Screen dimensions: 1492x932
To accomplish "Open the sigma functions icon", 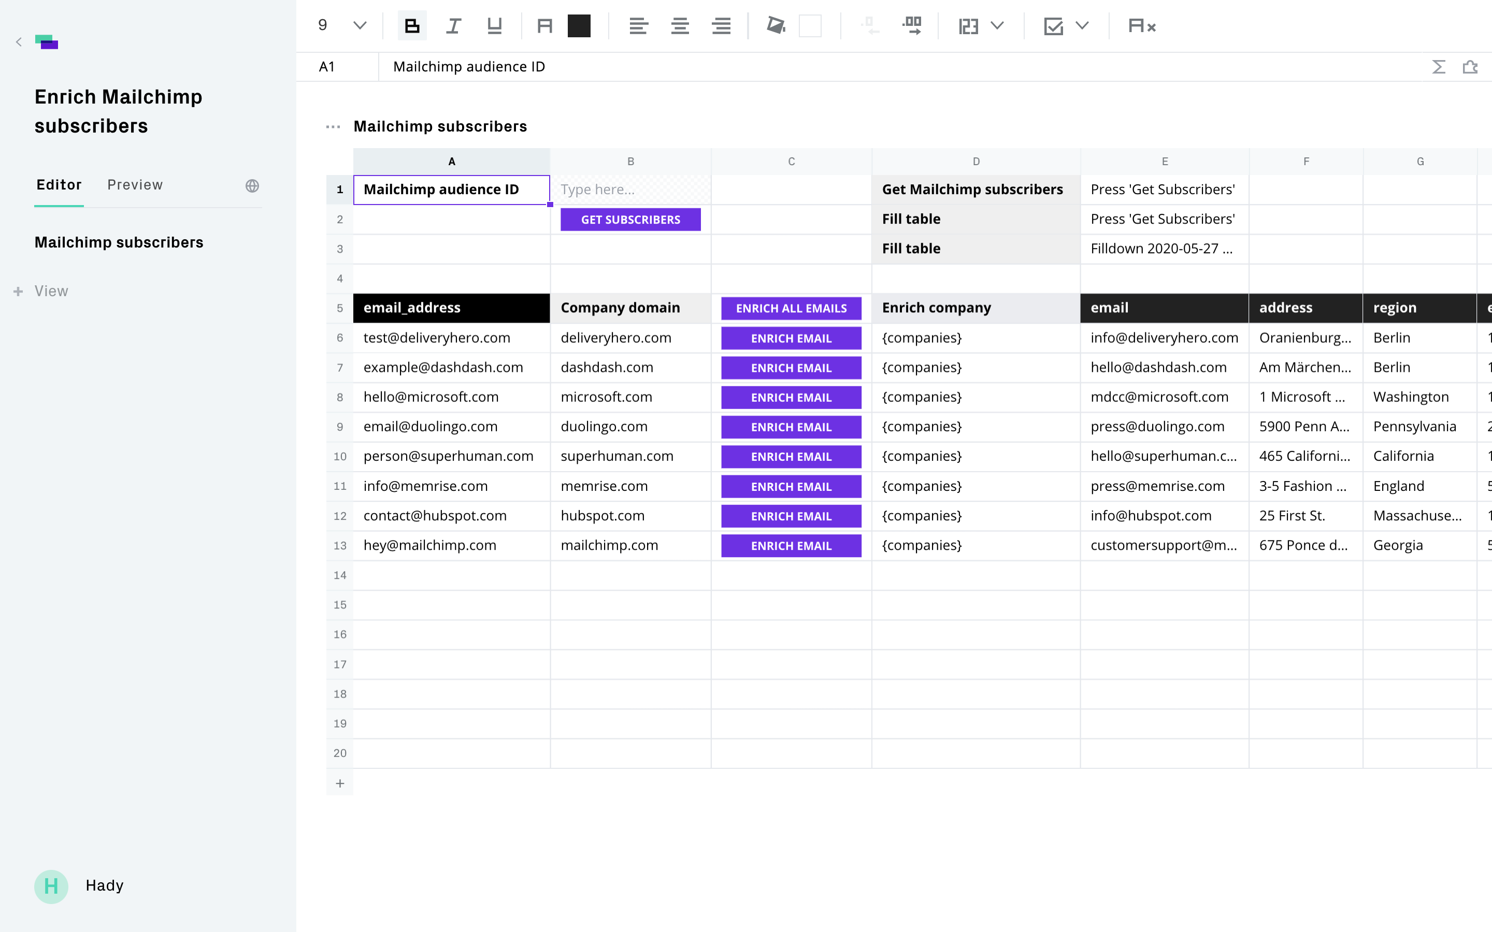I will (1438, 67).
